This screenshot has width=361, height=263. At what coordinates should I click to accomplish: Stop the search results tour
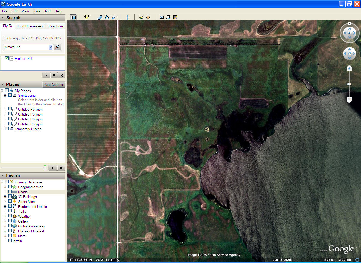pos(54,75)
